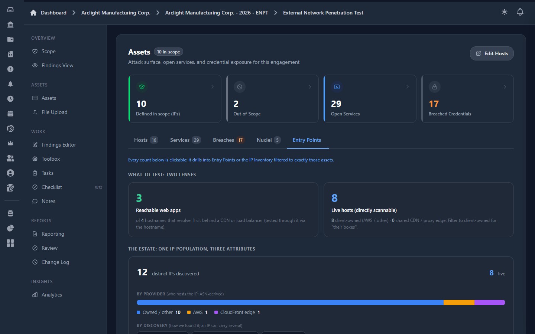This screenshot has height=334, width=535.
Task: Expand the Out-of-Scope card chevron
Action: pyautogui.click(x=310, y=87)
